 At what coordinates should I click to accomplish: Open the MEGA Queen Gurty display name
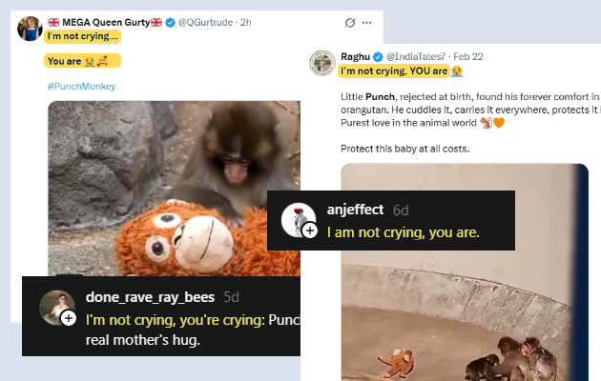[x=102, y=22]
